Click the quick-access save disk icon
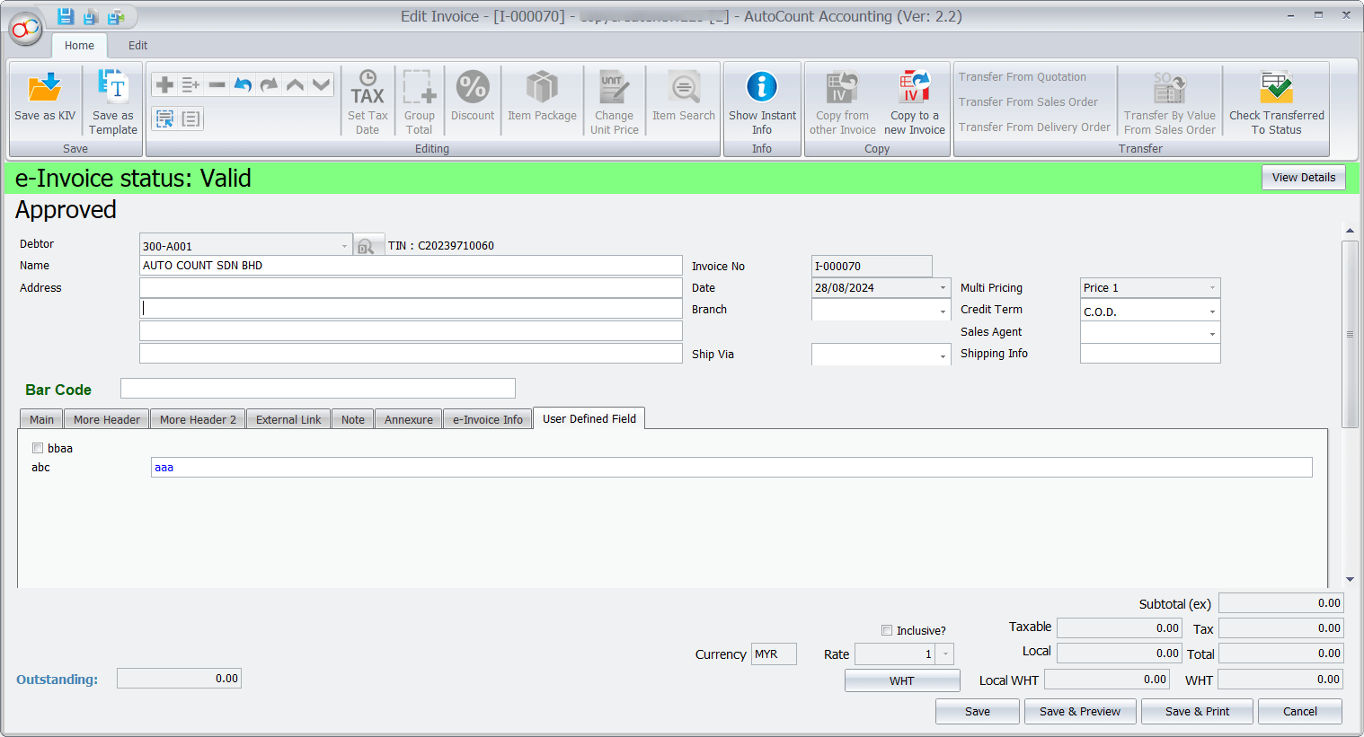 click(65, 16)
